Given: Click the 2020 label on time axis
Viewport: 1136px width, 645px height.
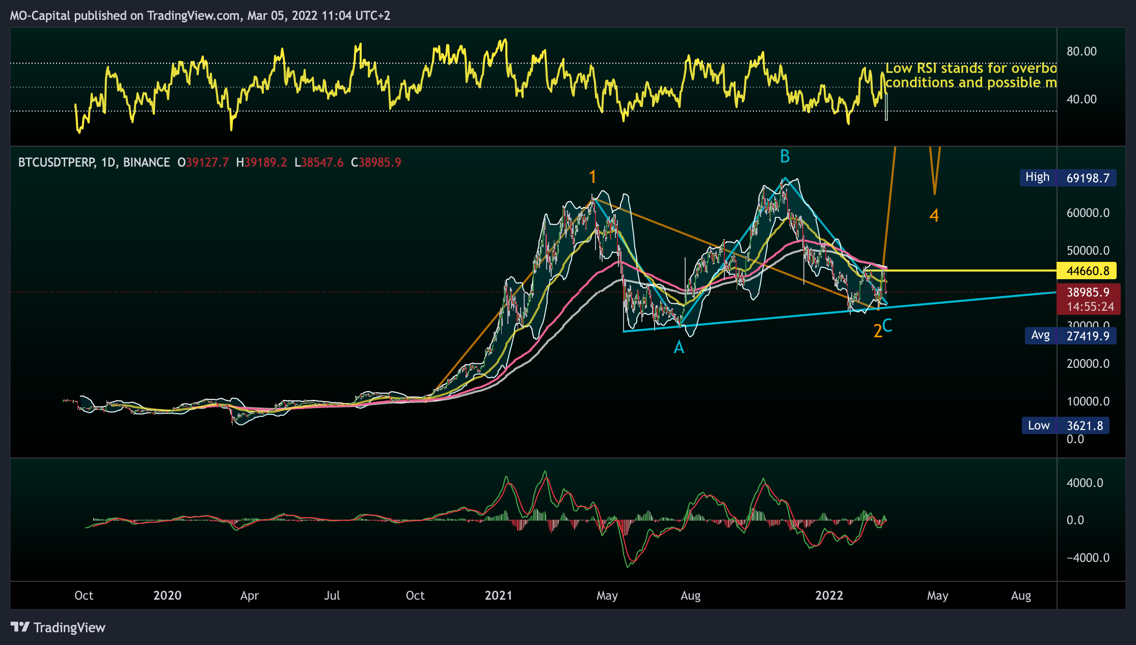Looking at the screenshot, I should click(167, 596).
